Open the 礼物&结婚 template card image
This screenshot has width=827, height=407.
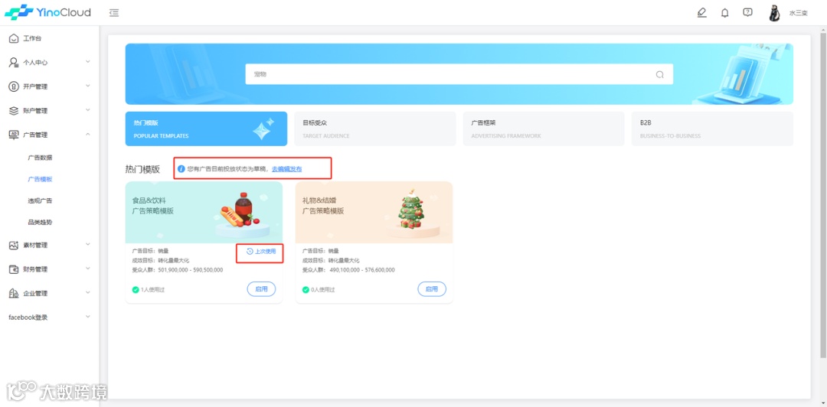click(x=374, y=213)
